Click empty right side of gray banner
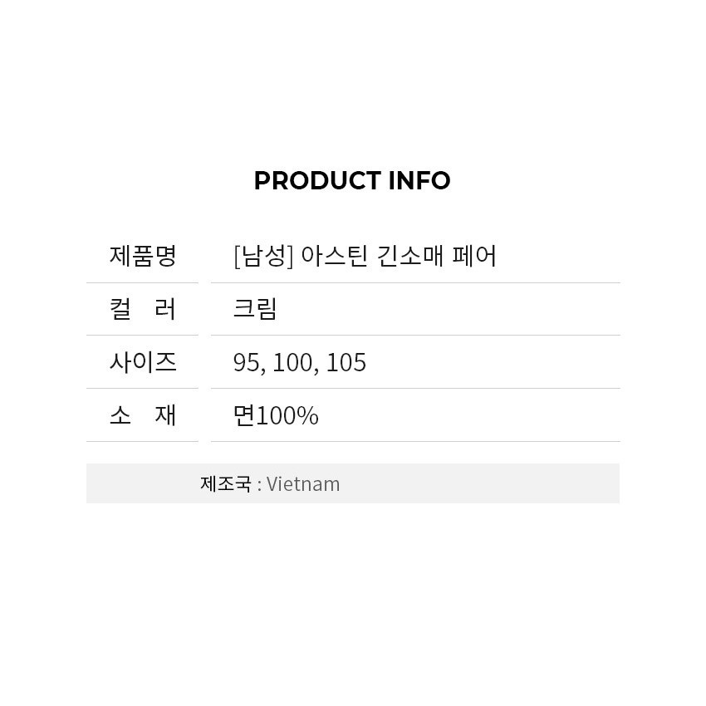This screenshot has height=706, width=706. (515, 483)
